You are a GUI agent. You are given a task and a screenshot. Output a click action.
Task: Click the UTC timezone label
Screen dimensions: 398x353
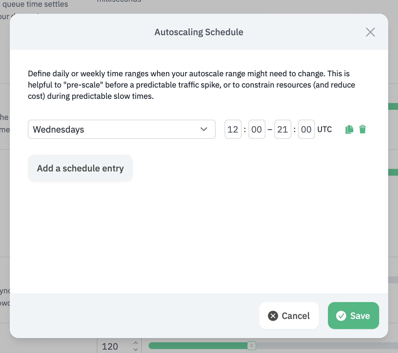325,129
